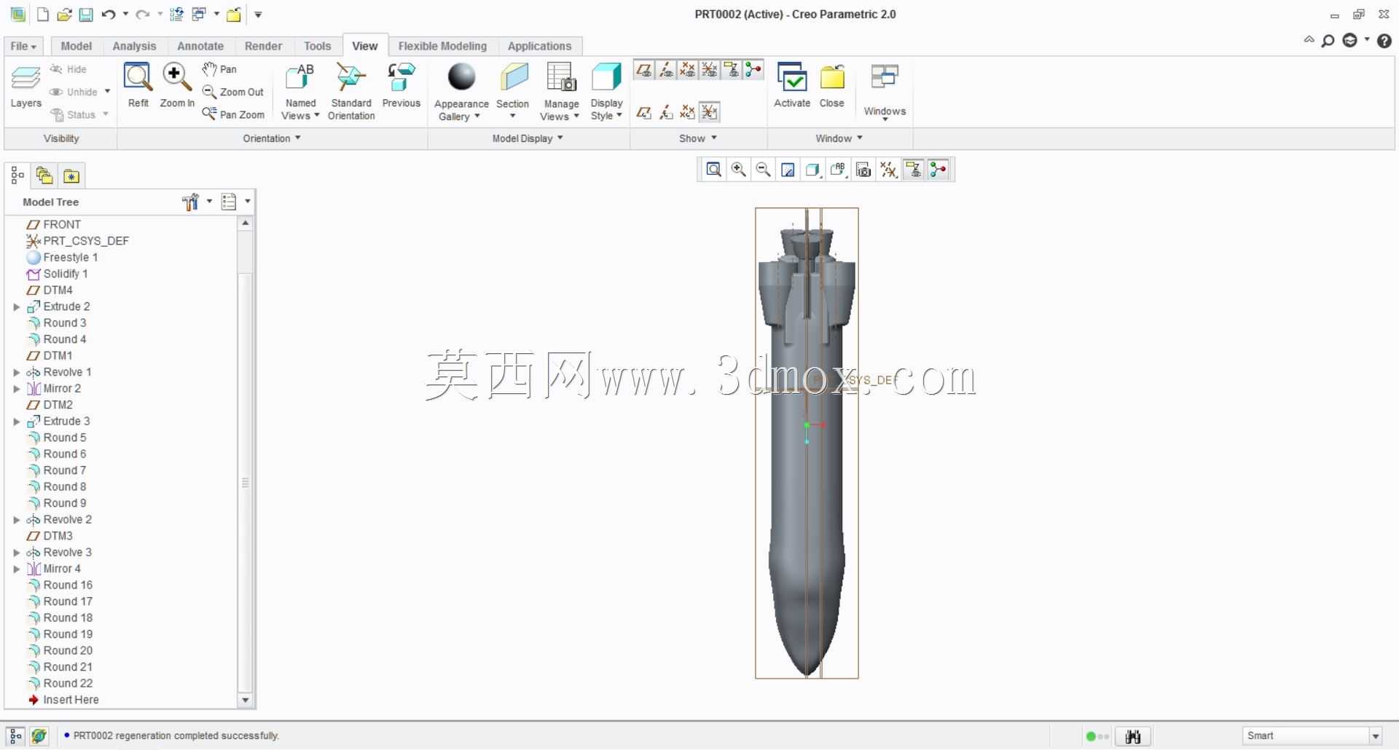This screenshot has width=1399, height=750.
Task: Toggle axis tag display in the lower Show row
Action: 666,112
